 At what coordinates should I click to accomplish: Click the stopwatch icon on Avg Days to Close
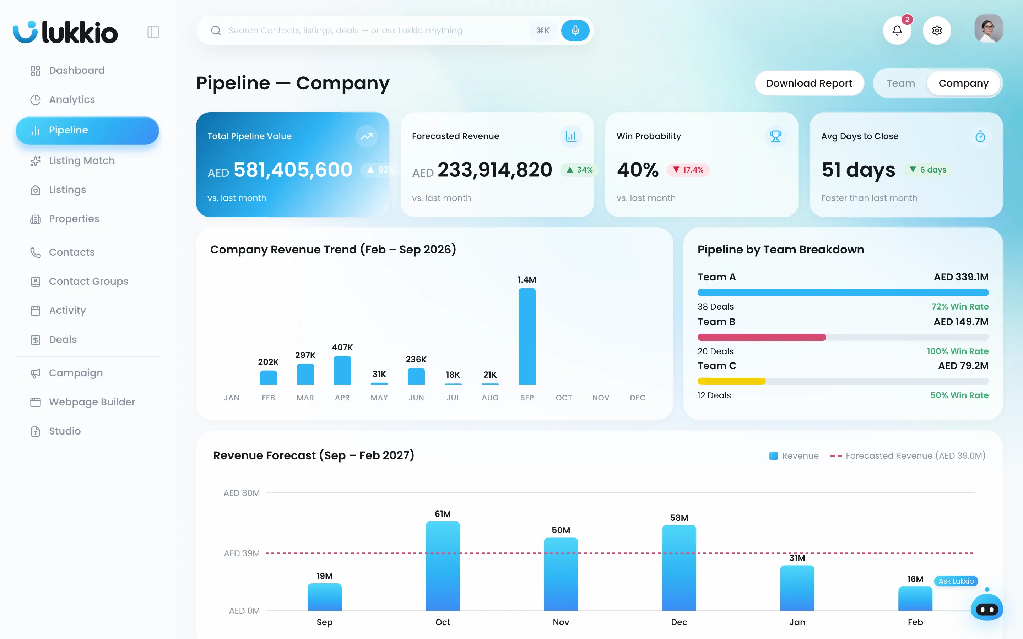[980, 136]
